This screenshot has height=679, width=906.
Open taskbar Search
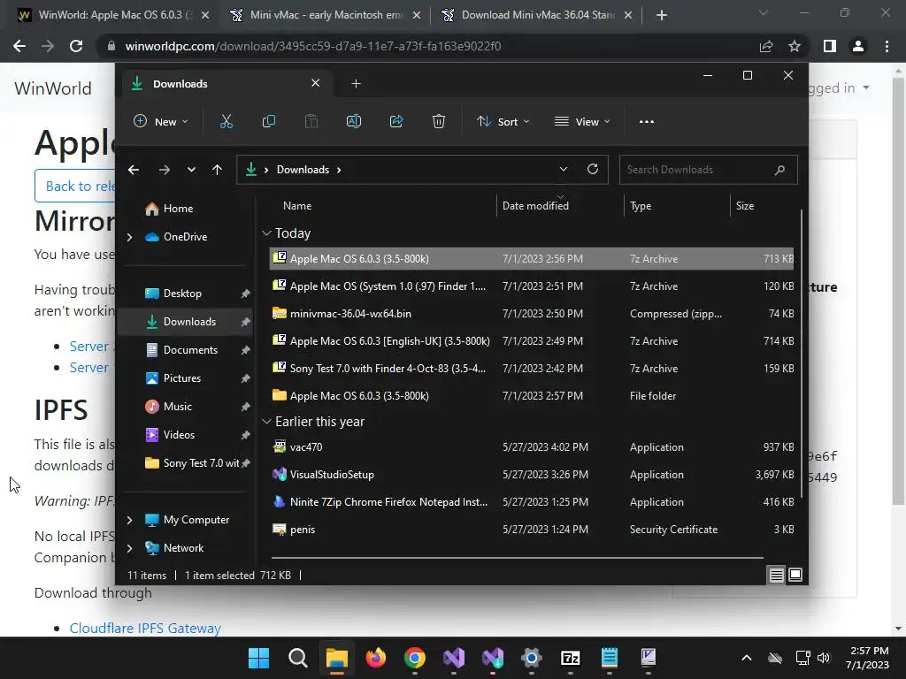[x=297, y=658]
